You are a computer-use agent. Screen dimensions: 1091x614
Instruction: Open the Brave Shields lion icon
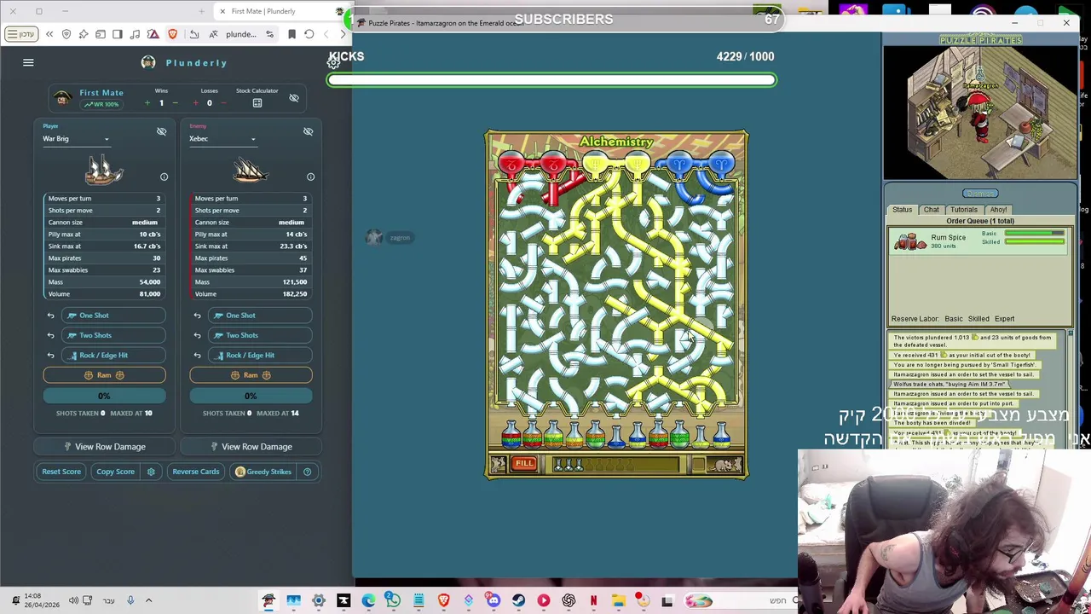click(173, 34)
